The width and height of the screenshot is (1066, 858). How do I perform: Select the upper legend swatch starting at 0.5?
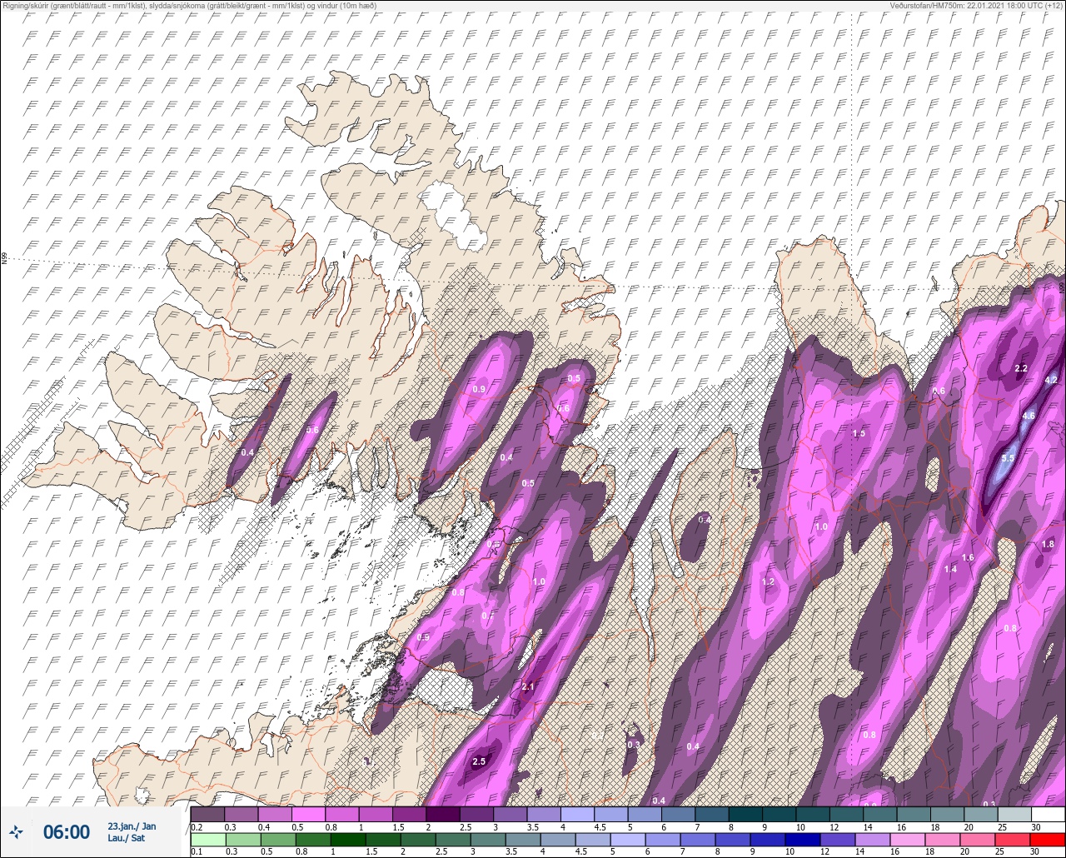(x=308, y=814)
